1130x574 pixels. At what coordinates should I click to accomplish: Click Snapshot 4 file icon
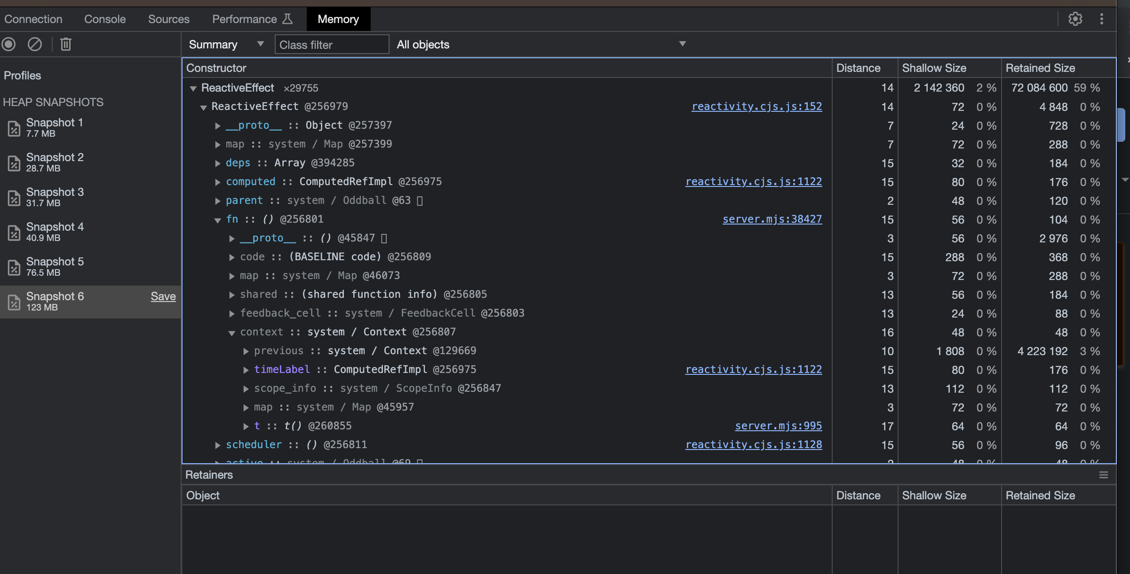14,232
